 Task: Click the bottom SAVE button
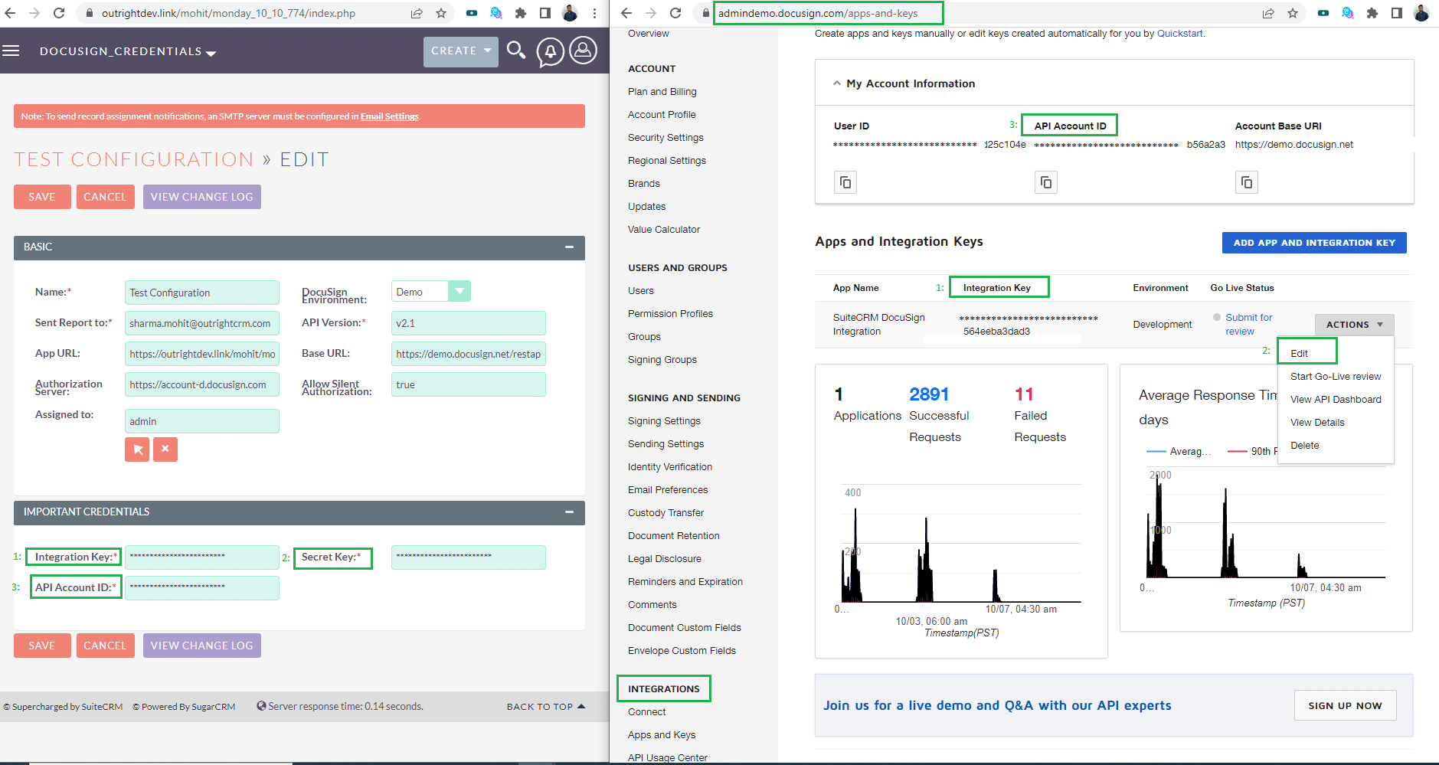click(x=42, y=646)
